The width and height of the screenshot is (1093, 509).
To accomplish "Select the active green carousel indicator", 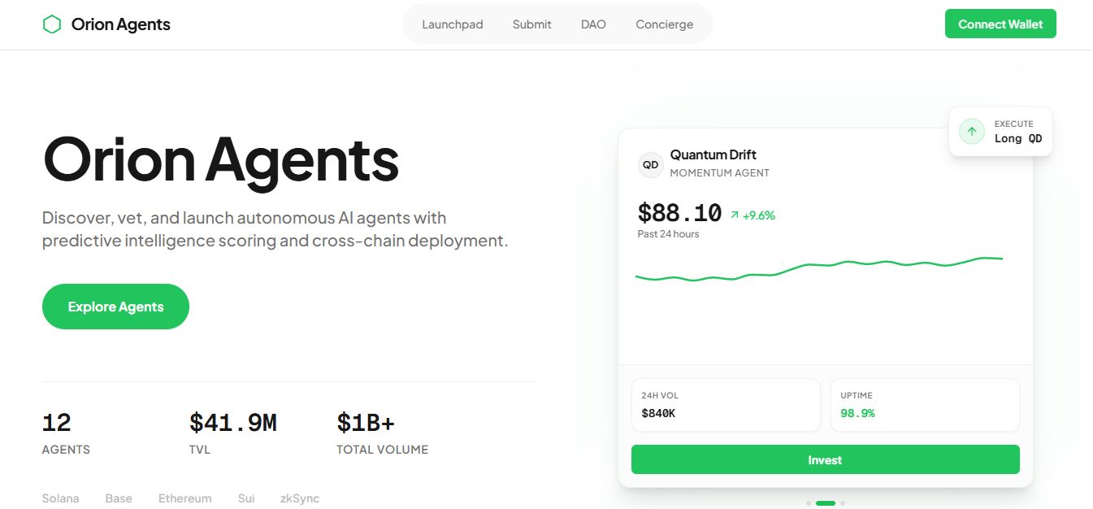I will tap(826, 503).
